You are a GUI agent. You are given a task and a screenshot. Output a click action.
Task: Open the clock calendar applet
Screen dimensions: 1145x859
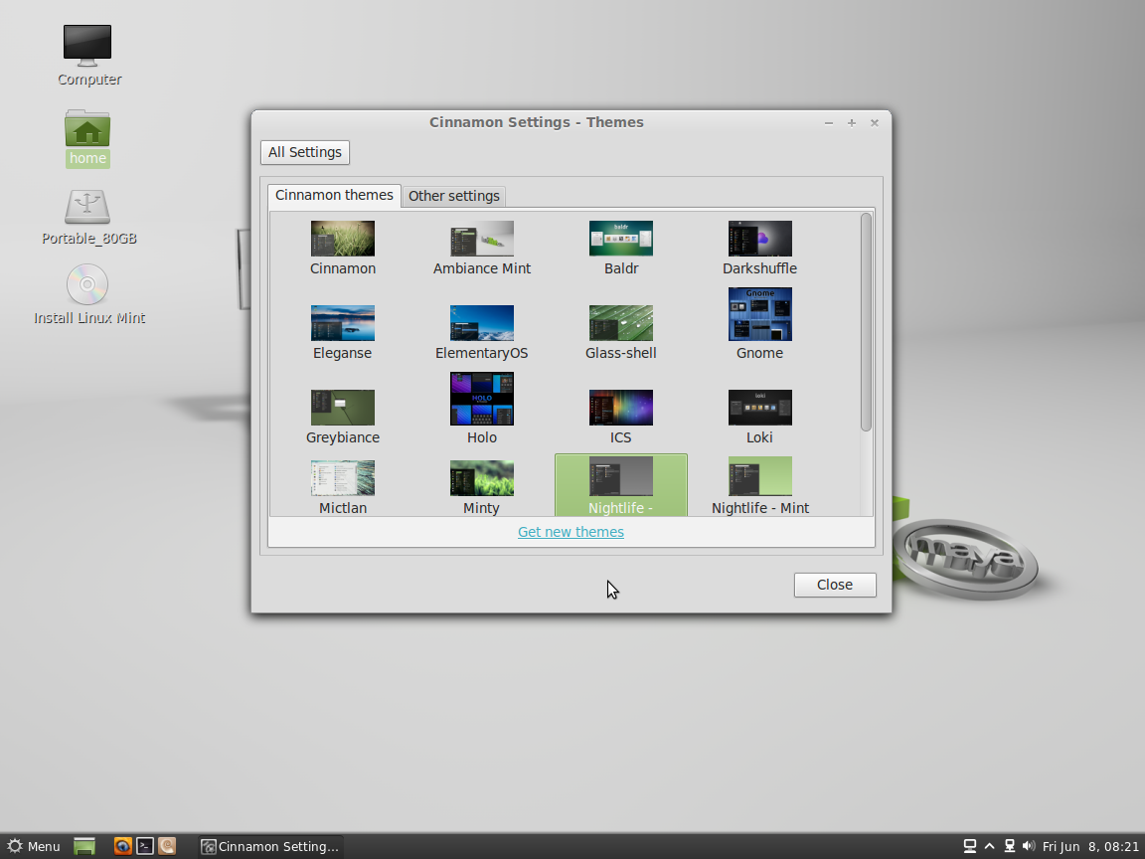(1090, 846)
